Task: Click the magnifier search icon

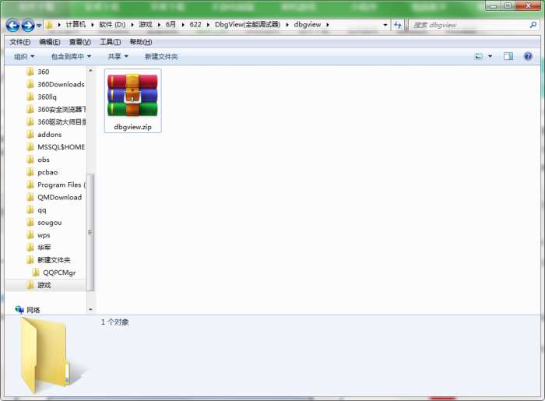Action: 533,25
